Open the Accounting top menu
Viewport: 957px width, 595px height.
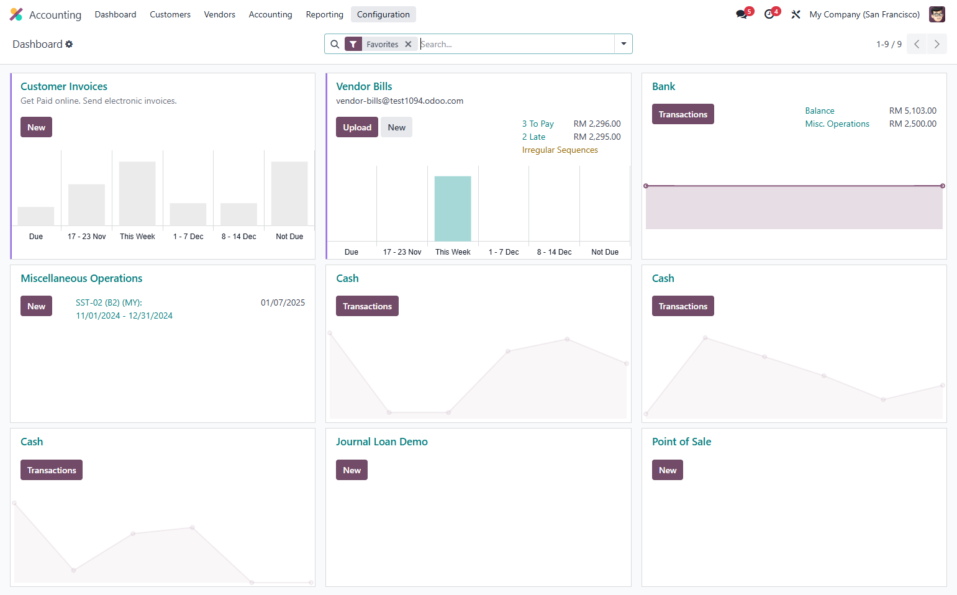(270, 14)
